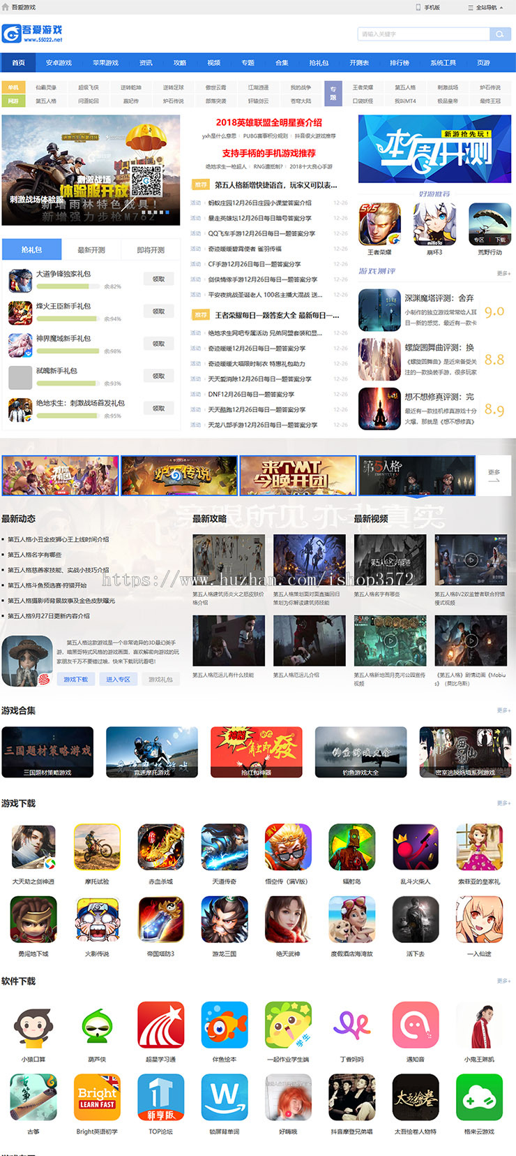516x1156 pixels.
Task: Click the 弑魂新手礼包 progress bar
Action: tap(68, 383)
